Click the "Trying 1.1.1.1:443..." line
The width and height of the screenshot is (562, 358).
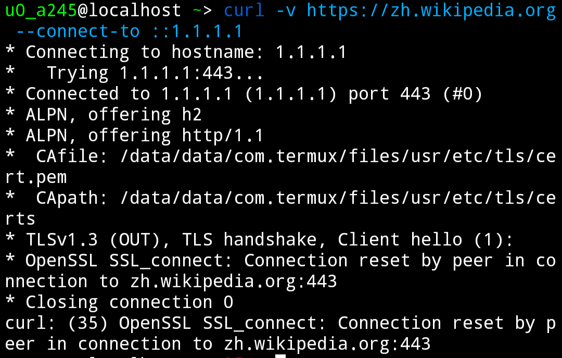[x=155, y=73]
